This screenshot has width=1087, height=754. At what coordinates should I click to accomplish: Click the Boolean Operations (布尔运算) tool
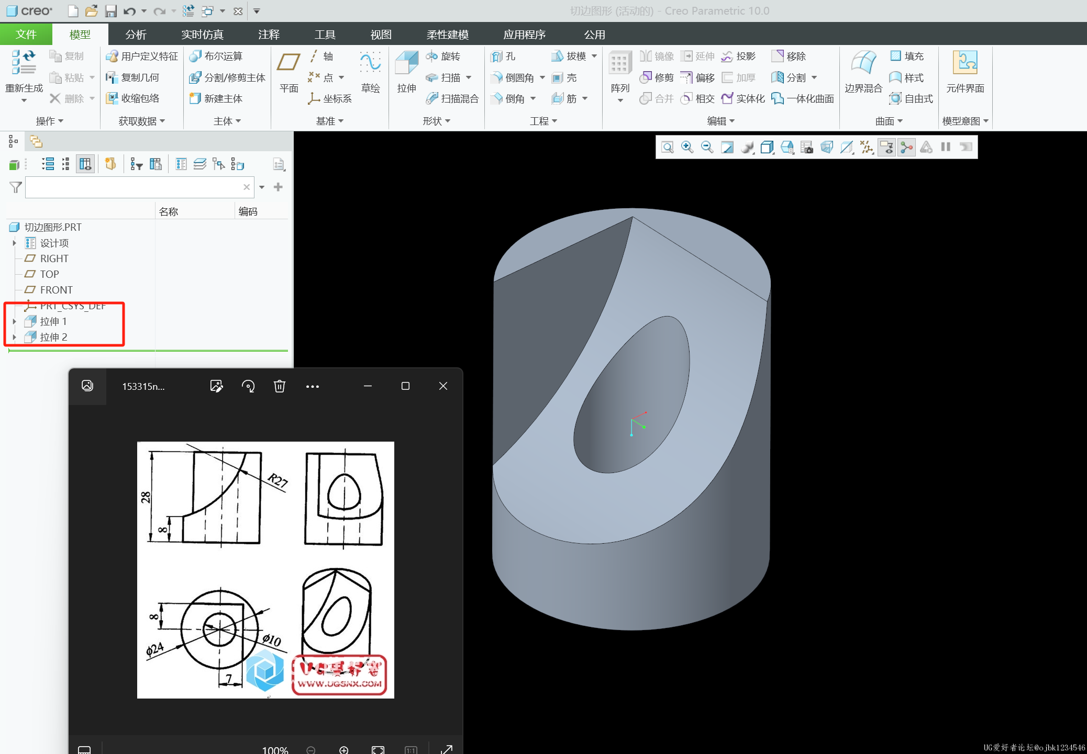pos(216,56)
